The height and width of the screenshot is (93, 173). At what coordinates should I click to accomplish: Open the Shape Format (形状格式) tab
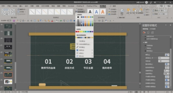103,6
